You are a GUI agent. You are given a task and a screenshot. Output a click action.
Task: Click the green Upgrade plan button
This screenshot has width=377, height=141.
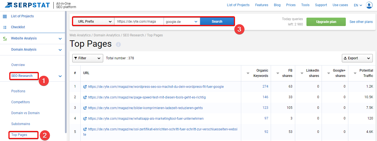326,22
